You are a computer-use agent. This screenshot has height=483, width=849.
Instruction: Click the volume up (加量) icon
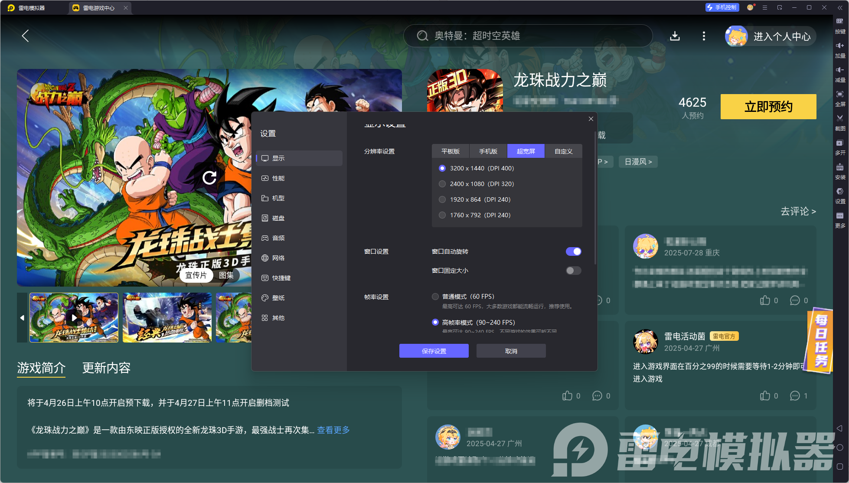[840, 46]
